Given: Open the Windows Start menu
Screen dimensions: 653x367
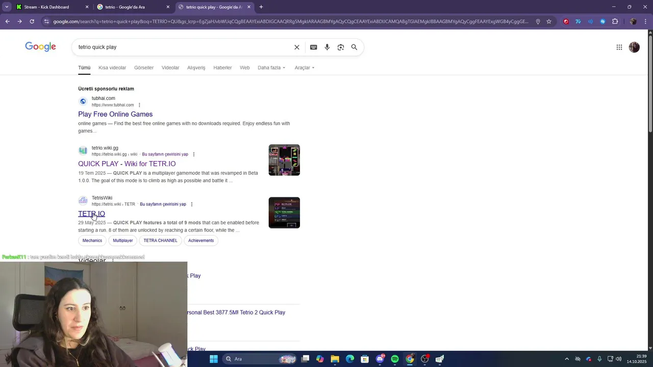Looking at the screenshot, I should pyautogui.click(x=214, y=359).
